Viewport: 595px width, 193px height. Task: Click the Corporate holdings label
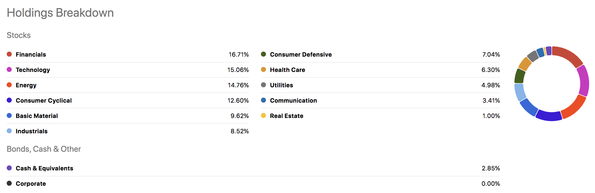[31, 184]
